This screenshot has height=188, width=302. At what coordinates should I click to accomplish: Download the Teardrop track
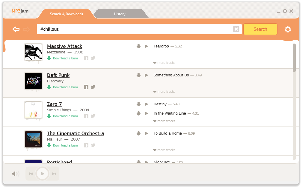point(138,46)
